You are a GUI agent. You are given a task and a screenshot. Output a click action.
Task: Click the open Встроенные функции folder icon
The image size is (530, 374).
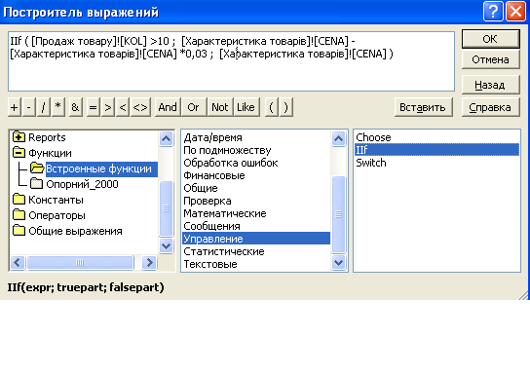point(37,168)
